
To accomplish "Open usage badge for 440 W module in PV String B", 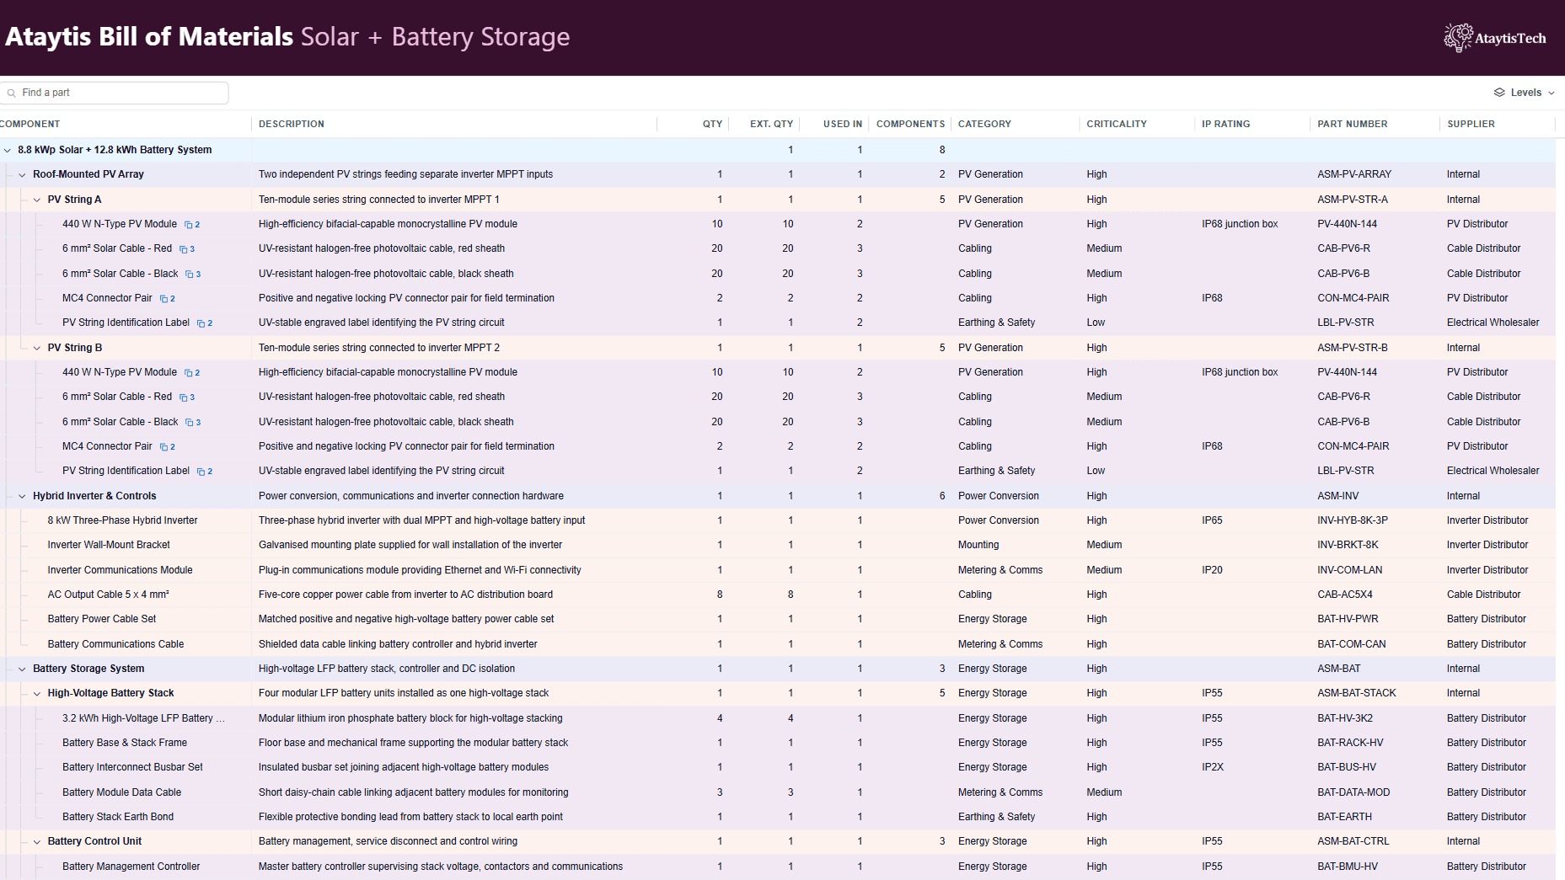I will (x=192, y=373).
